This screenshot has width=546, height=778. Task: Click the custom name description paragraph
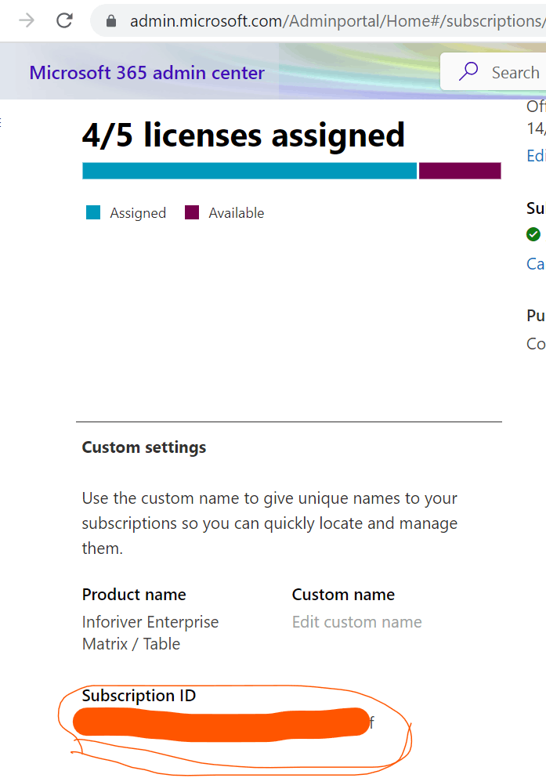tap(269, 523)
